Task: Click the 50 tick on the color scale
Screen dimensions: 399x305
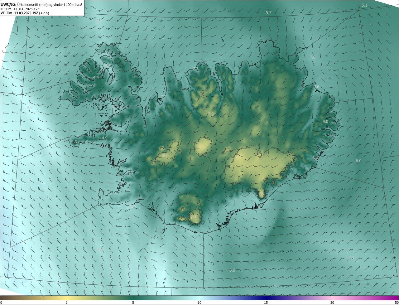Action: [x=397, y=303]
